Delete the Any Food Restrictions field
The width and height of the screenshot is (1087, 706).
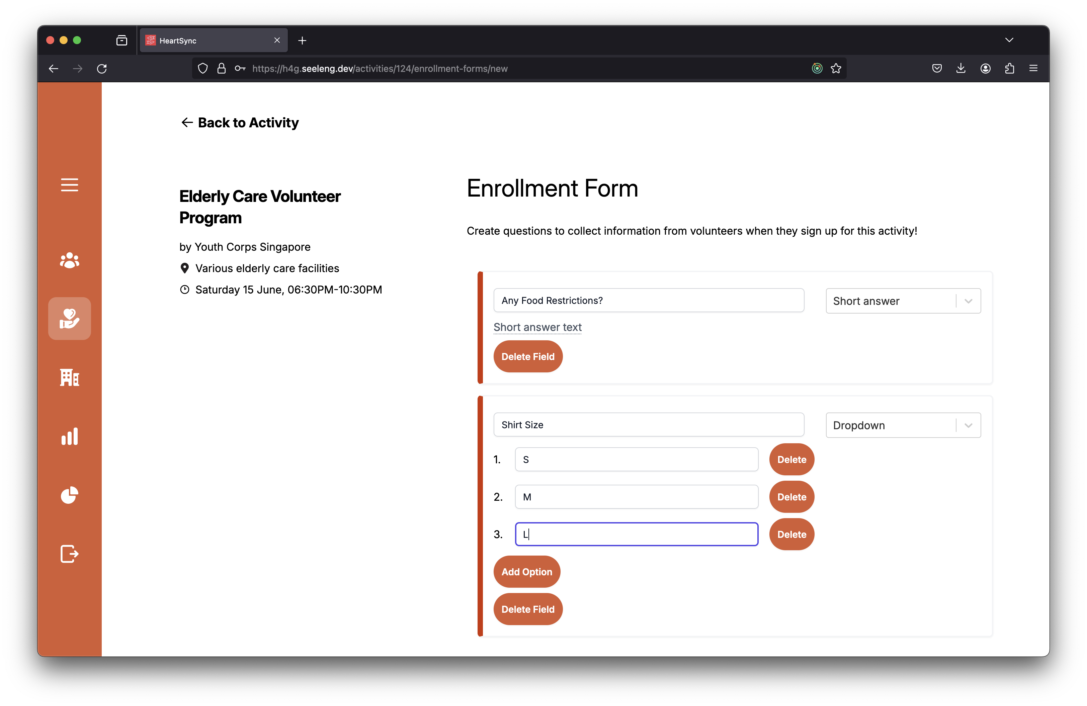pos(527,356)
